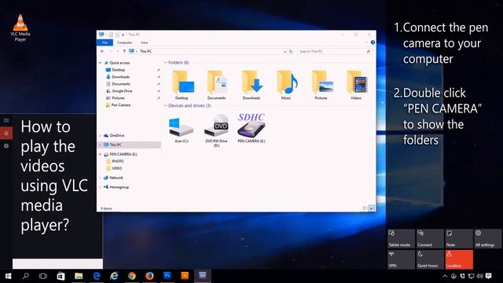Launch Firefox from taskbar
The image size is (503, 283).
[149, 276]
